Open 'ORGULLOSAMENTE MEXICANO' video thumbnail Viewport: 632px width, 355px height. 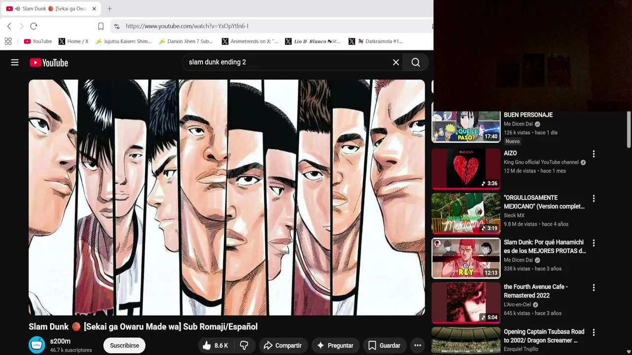[466, 213]
